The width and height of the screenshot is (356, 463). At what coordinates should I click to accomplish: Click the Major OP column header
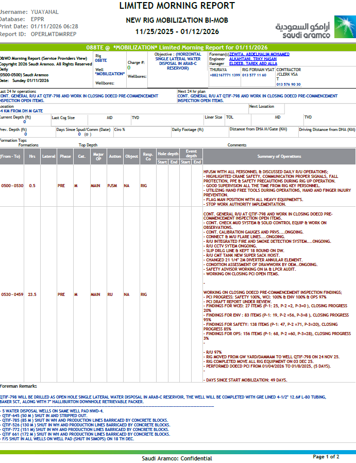[x=97, y=156]
